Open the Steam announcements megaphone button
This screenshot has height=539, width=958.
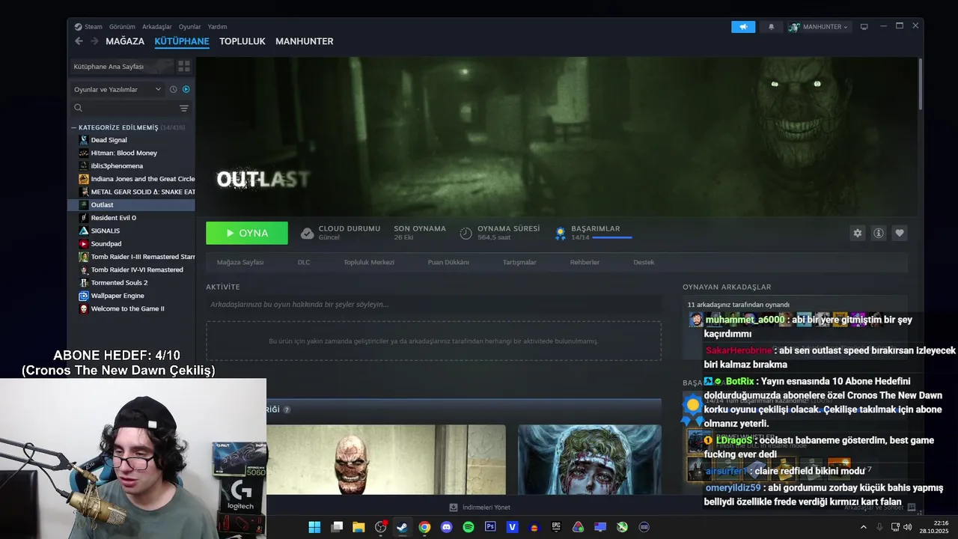[743, 27]
